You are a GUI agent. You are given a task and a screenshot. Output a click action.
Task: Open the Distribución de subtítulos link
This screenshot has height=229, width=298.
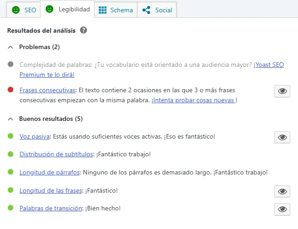[56, 154]
